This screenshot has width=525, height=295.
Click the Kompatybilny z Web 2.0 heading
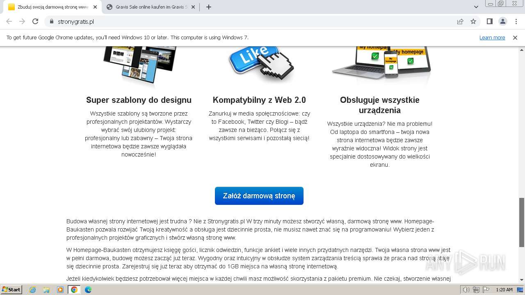coord(259,100)
